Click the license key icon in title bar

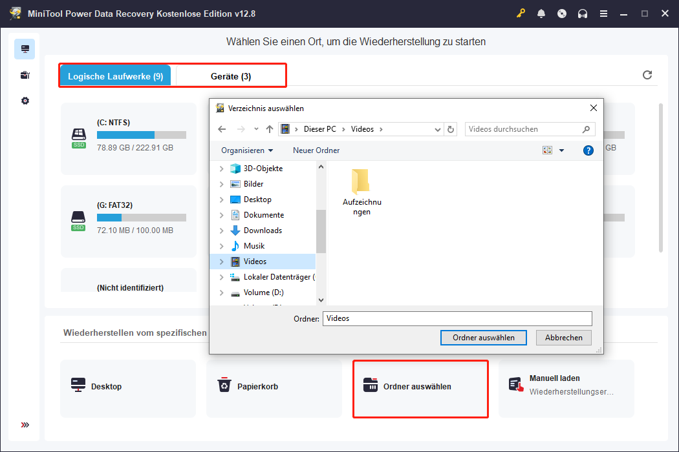[x=521, y=13]
